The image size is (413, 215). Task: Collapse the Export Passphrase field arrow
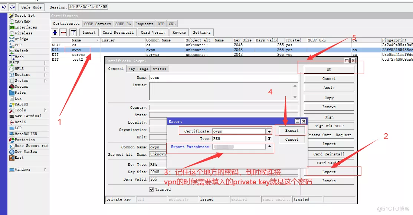pos(269,147)
